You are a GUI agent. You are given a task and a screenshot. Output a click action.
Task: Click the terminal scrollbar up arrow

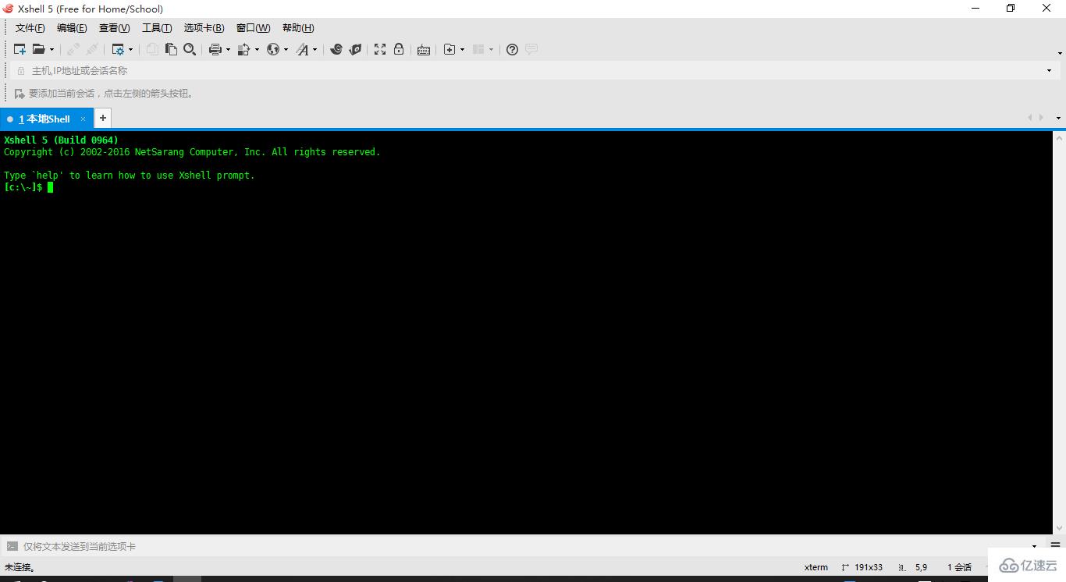1059,137
